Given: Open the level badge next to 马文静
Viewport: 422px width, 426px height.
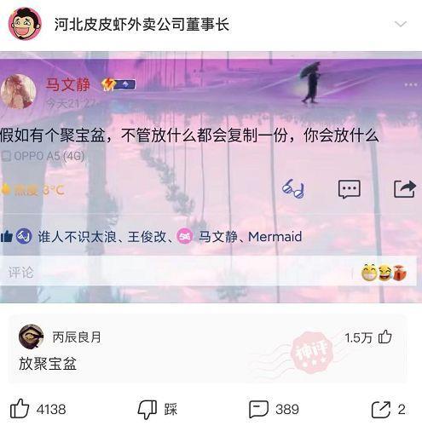Looking at the screenshot, I should tap(119, 84).
